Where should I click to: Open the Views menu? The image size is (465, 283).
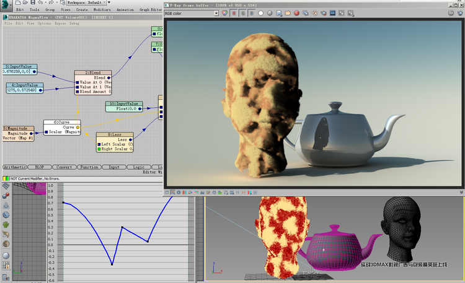pos(66,9)
